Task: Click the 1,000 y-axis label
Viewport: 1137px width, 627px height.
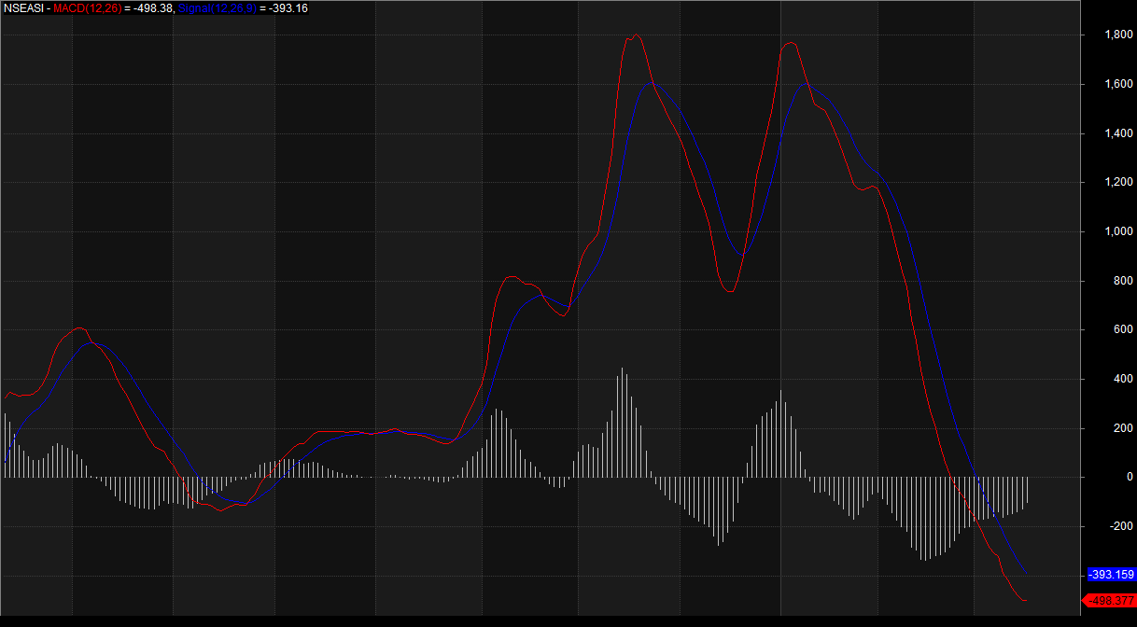Action: 1118,232
